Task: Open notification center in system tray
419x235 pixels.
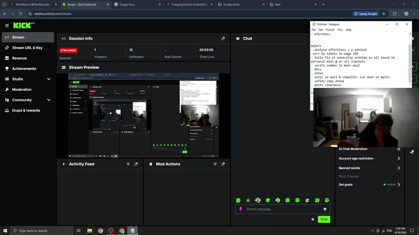Action: click(x=412, y=231)
